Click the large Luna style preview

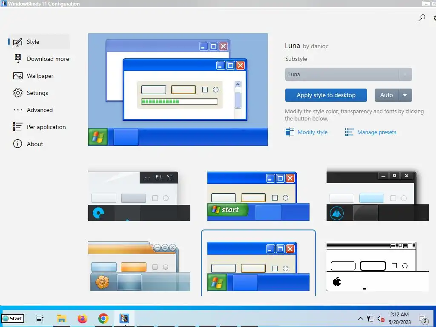click(x=178, y=89)
